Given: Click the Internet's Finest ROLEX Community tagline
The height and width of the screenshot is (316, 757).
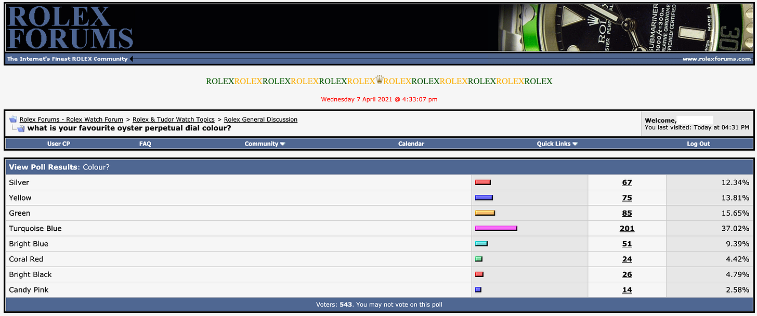Looking at the screenshot, I should 68,59.
